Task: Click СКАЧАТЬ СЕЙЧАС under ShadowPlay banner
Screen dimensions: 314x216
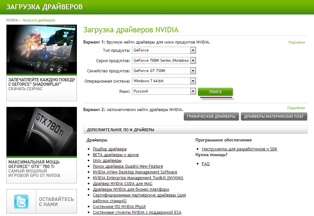Action: [25, 89]
